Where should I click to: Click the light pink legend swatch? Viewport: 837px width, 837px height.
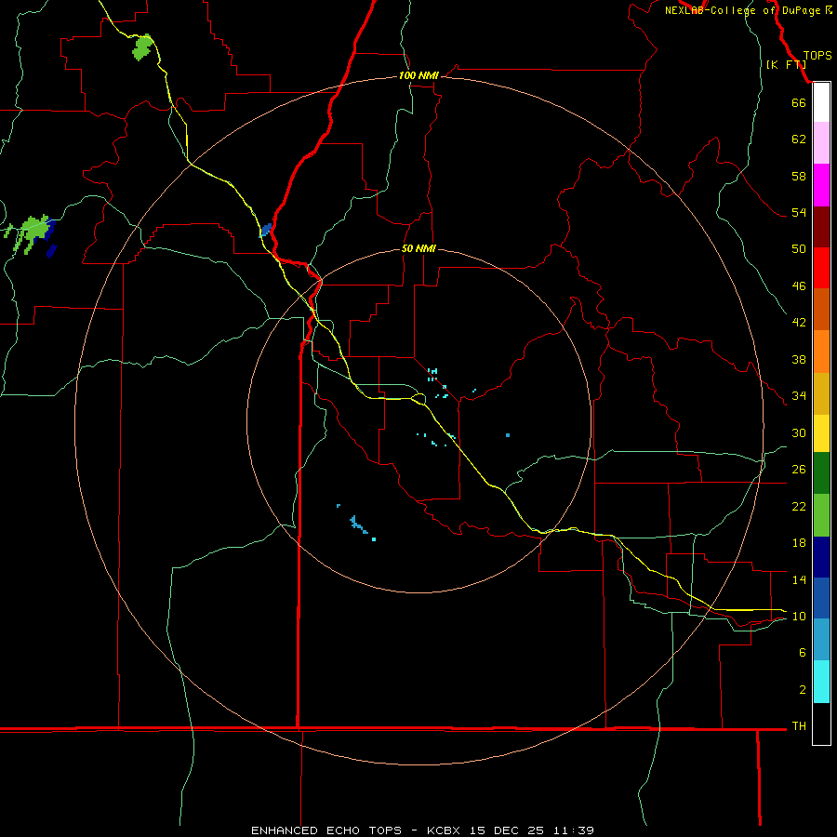[x=821, y=142]
